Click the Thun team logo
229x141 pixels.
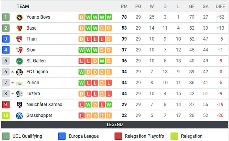[x=19, y=39]
